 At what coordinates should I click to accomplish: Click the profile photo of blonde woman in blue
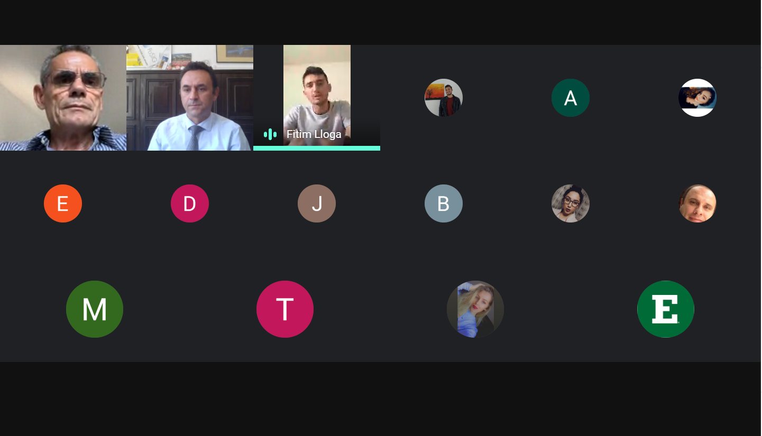point(475,309)
